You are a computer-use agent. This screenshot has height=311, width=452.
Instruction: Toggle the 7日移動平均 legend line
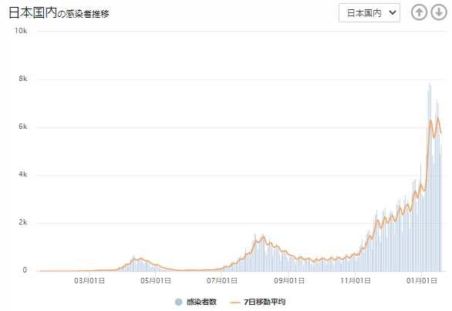click(258, 302)
